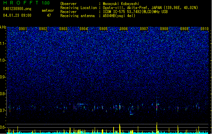Click the 1.0 frequency axis label
212x134 pixels.
point(3,60)
